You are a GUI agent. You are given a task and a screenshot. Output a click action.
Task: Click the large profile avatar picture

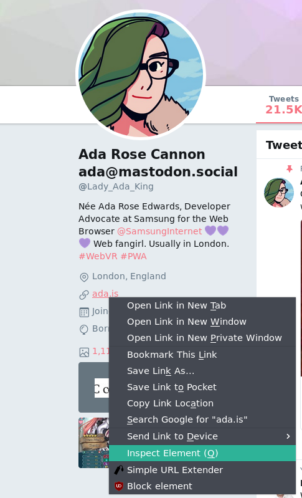141,75
